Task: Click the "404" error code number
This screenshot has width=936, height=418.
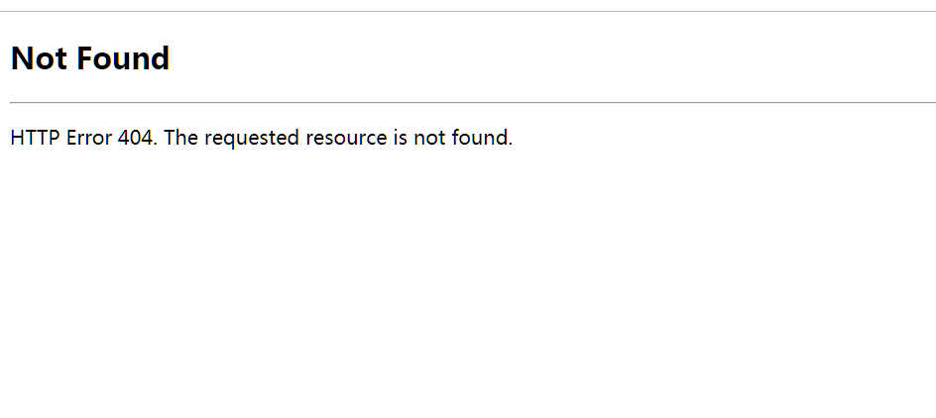Action: coord(136,138)
